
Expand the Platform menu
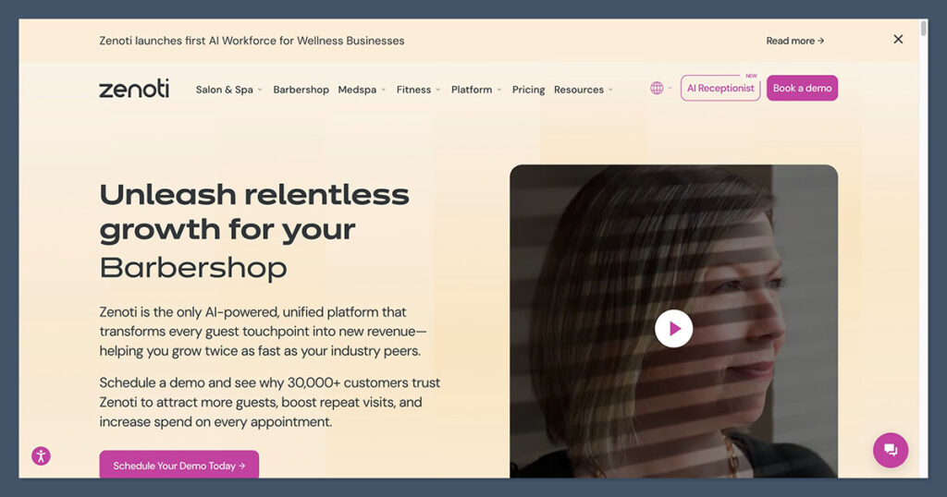(x=476, y=90)
